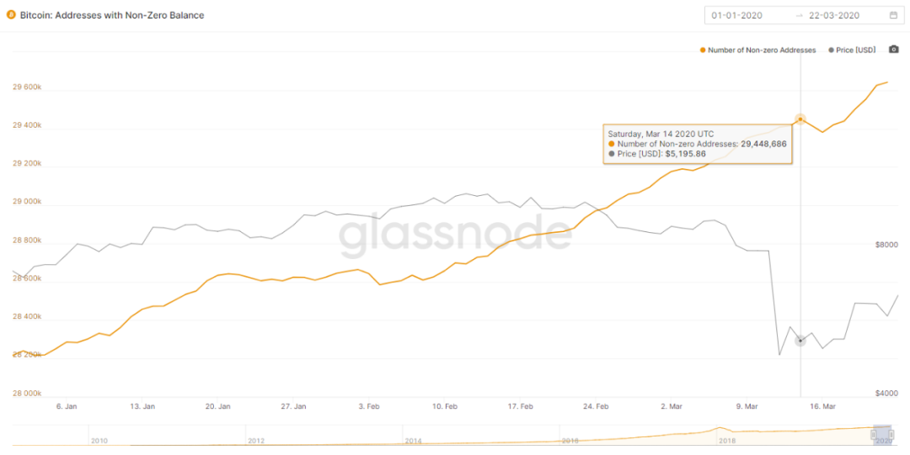Click the Mar 14 tooltip box

pos(698,144)
